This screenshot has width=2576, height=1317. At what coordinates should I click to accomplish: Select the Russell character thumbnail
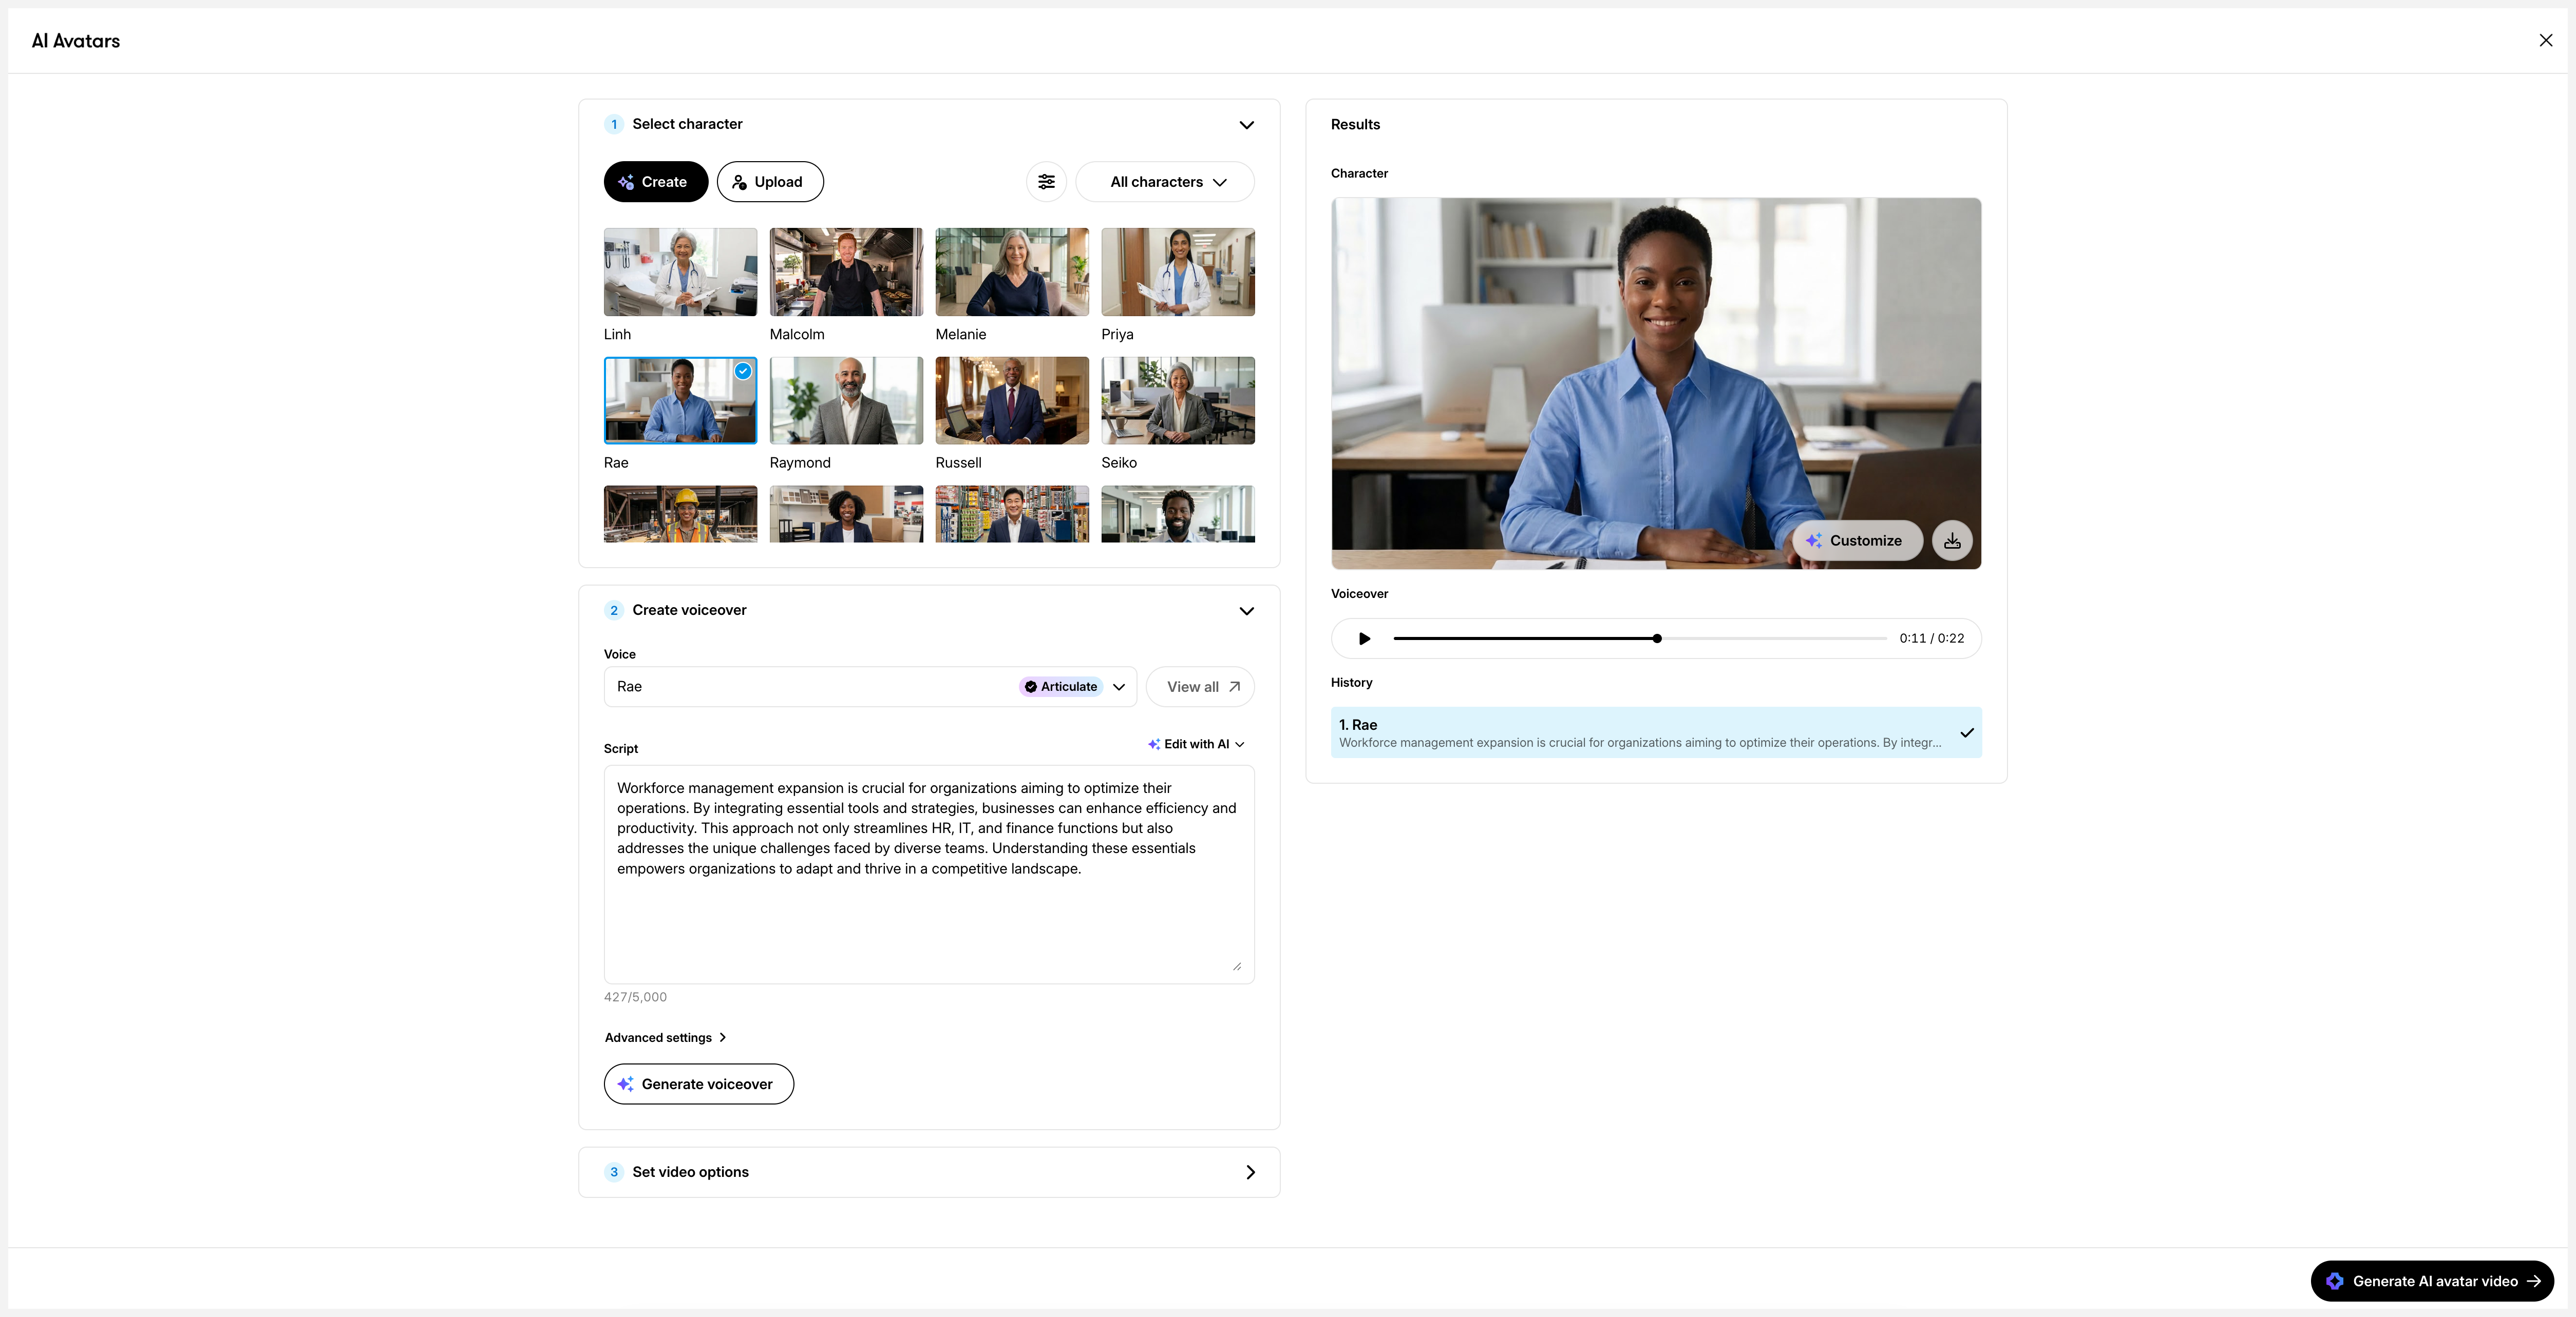point(1012,400)
